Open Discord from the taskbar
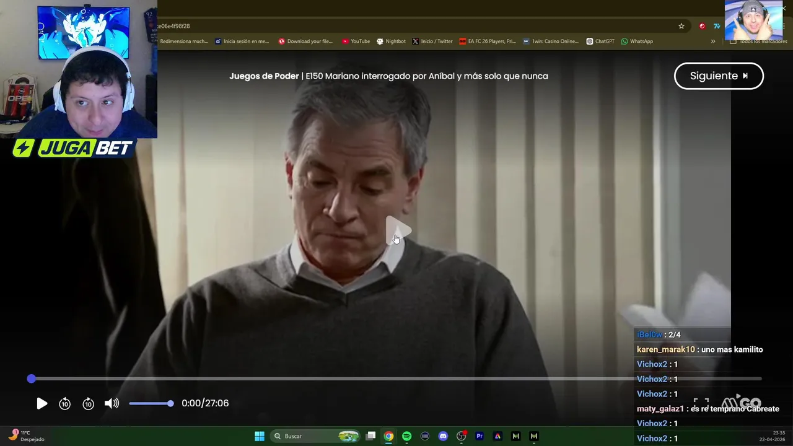Image resolution: width=793 pixels, height=446 pixels. pos(443,436)
